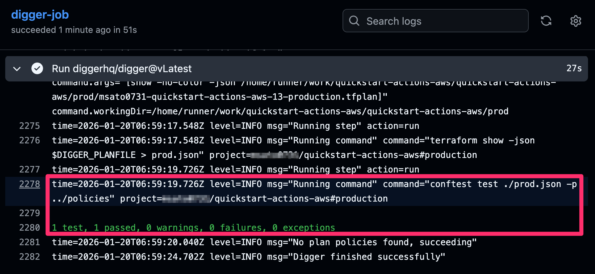595x274 pixels.
Task: Click succeeded 1 minute ago status text
Action: (x=74, y=30)
